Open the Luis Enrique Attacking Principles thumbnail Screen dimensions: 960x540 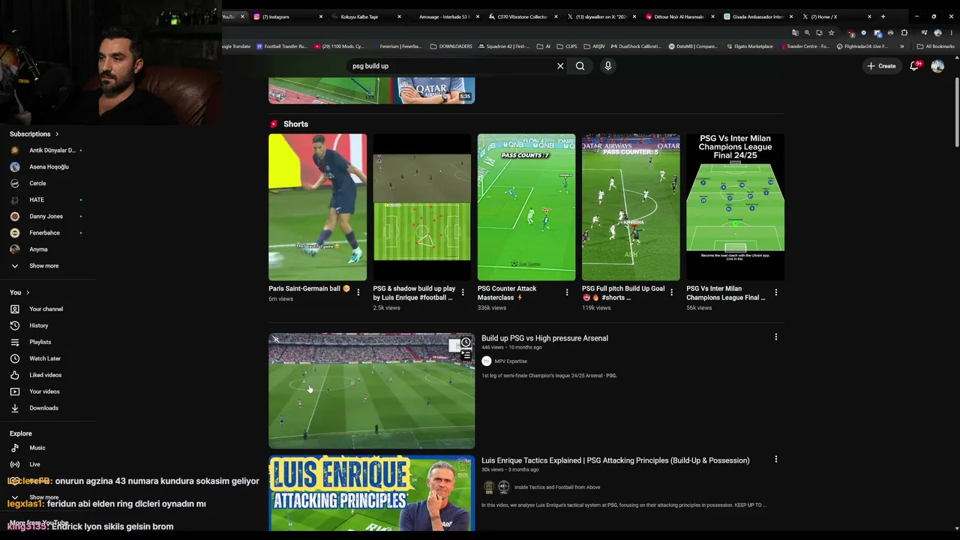coord(372,493)
